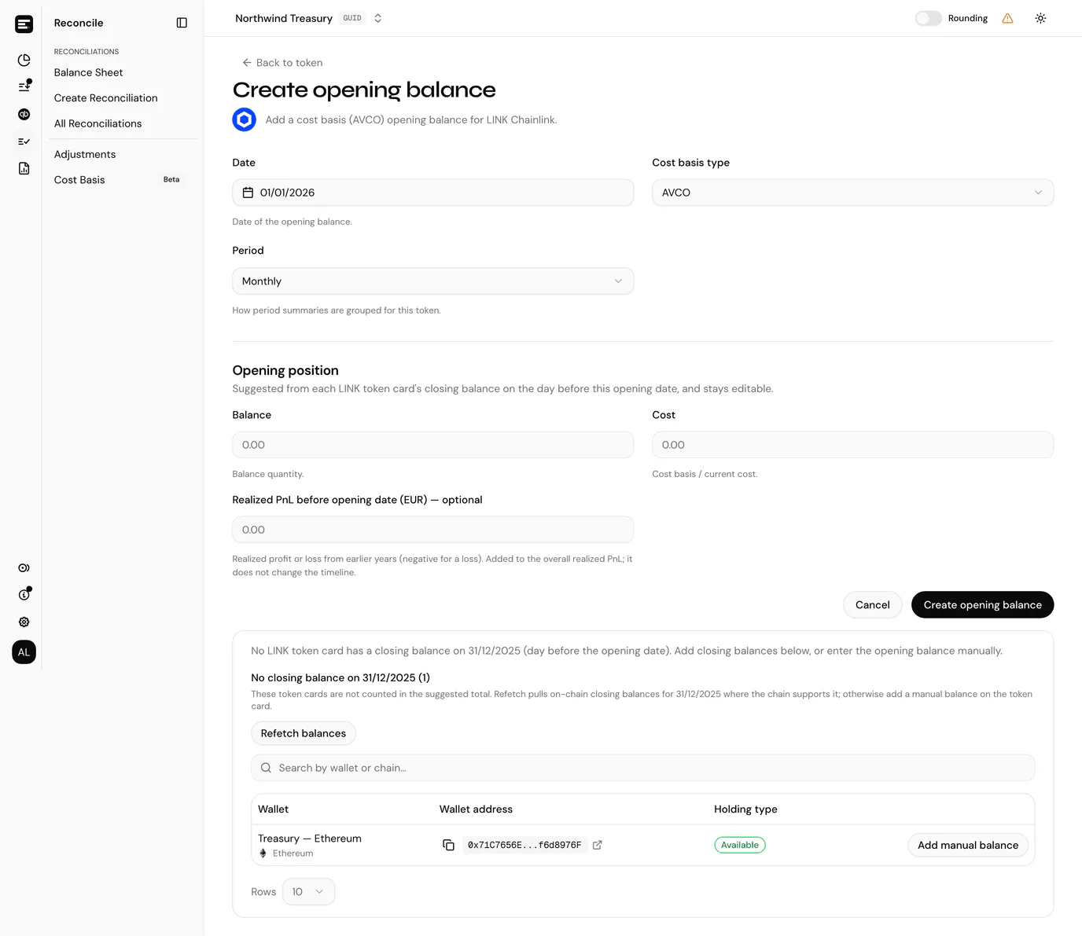The width and height of the screenshot is (1082, 936).
Task: Click the Refetch balances button
Action: click(304, 733)
